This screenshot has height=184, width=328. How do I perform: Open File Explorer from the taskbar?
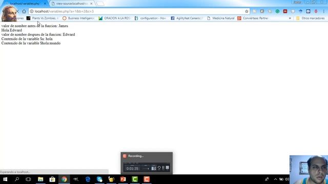40,179
